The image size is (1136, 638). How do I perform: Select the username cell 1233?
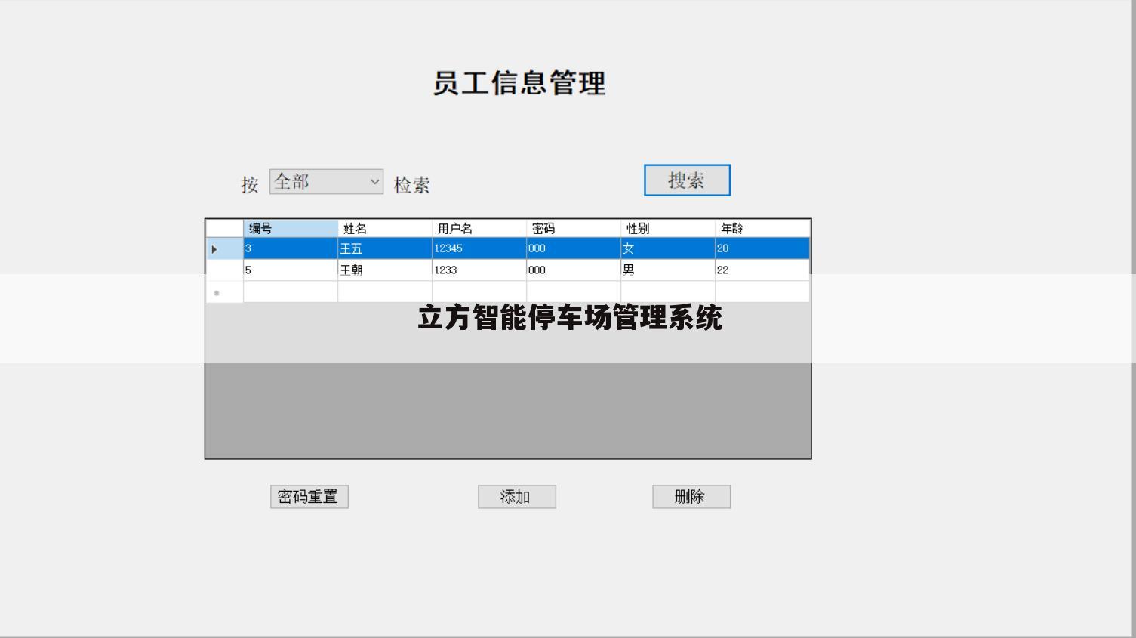coord(479,270)
